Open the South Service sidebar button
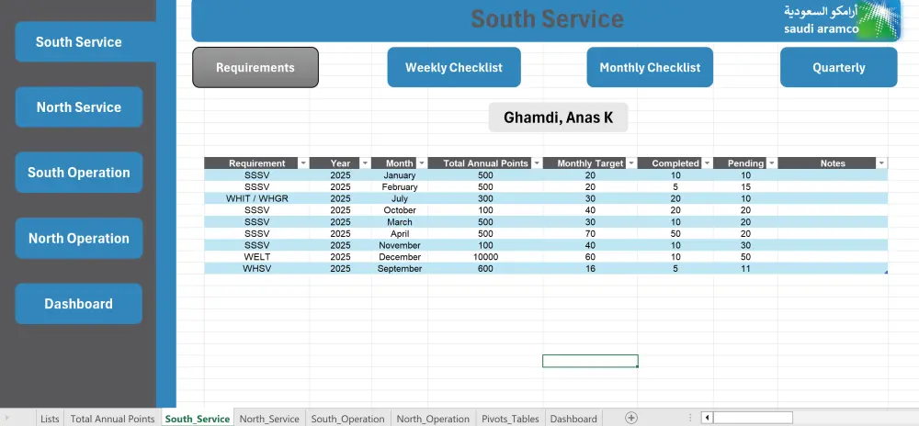The image size is (919, 426). (x=85, y=42)
